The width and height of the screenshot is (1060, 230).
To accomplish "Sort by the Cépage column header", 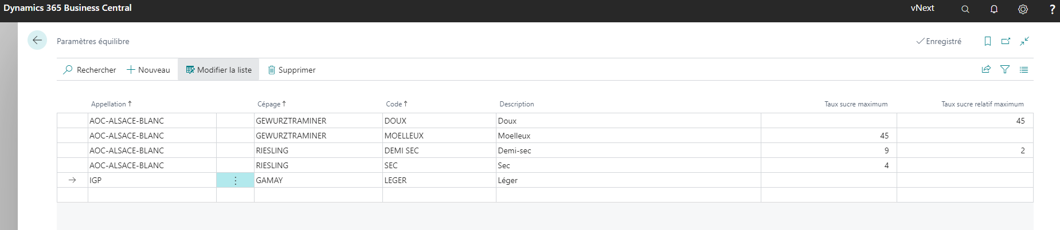I will tap(272, 104).
